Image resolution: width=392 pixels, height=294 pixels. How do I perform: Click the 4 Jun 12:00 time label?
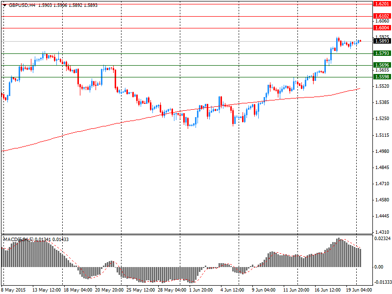click(x=232, y=290)
